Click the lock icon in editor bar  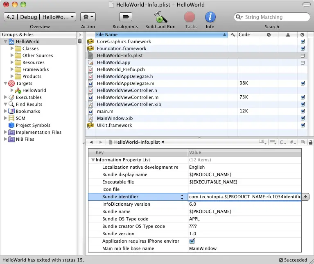[x=311, y=142]
